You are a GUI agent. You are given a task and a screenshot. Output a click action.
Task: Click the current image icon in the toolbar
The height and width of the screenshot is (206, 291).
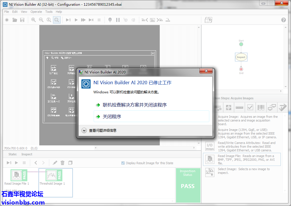coord(152,20)
